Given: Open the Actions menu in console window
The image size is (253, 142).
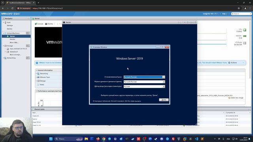Looking at the screenshot, I should click(x=190, y=22).
